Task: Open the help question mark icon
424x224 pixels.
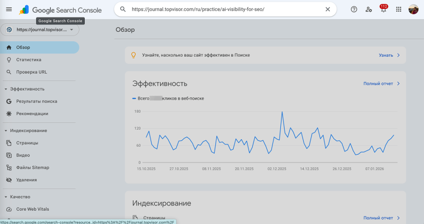Action: pos(354,9)
